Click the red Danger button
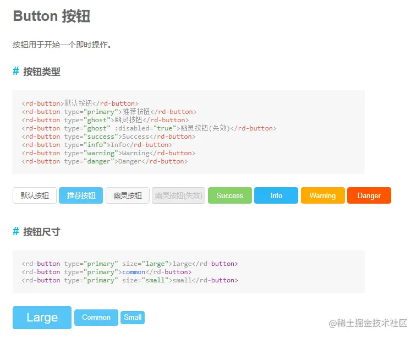Image resolution: width=417 pixels, height=338 pixels. coord(369,195)
